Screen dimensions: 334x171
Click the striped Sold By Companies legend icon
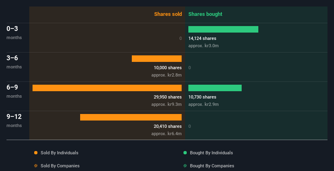click(36, 166)
